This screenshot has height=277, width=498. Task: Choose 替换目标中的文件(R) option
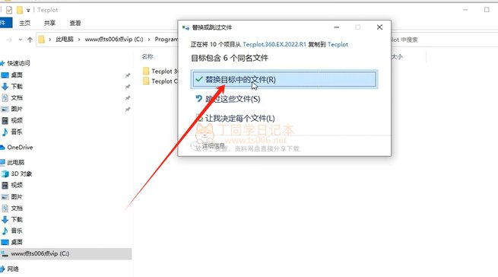(x=284, y=79)
